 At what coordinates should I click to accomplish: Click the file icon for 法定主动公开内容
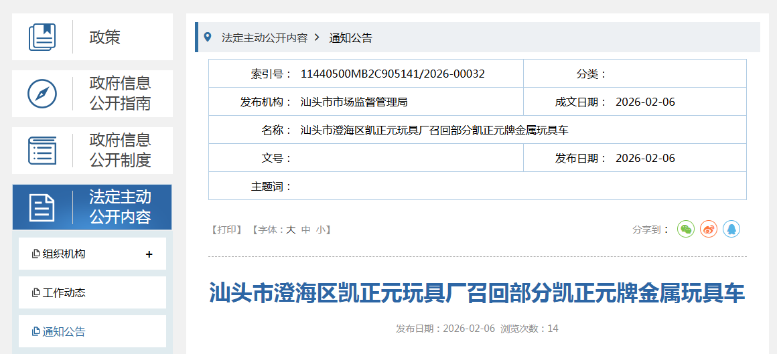click(42, 207)
